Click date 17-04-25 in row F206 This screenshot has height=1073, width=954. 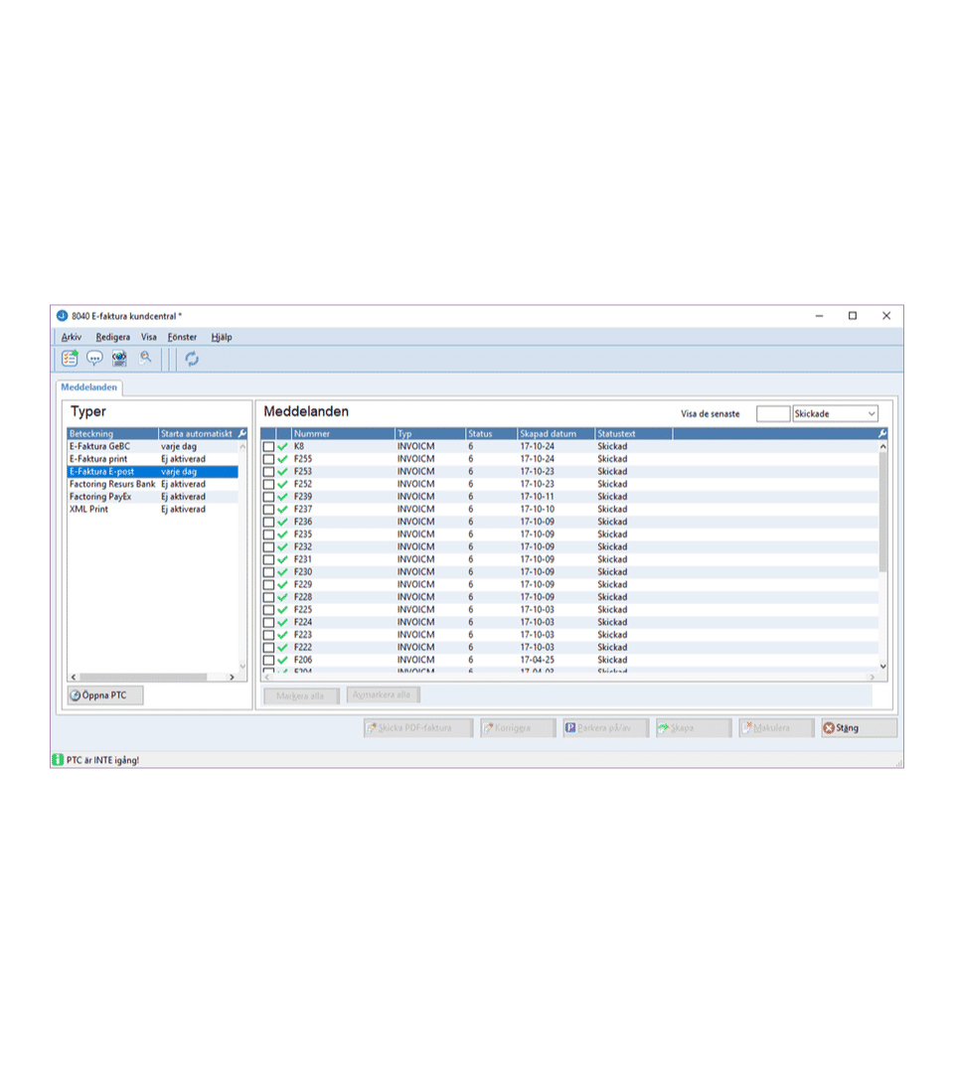tap(538, 660)
